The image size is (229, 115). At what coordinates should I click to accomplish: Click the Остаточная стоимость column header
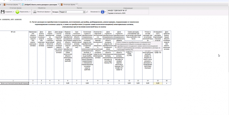click(x=87, y=55)
